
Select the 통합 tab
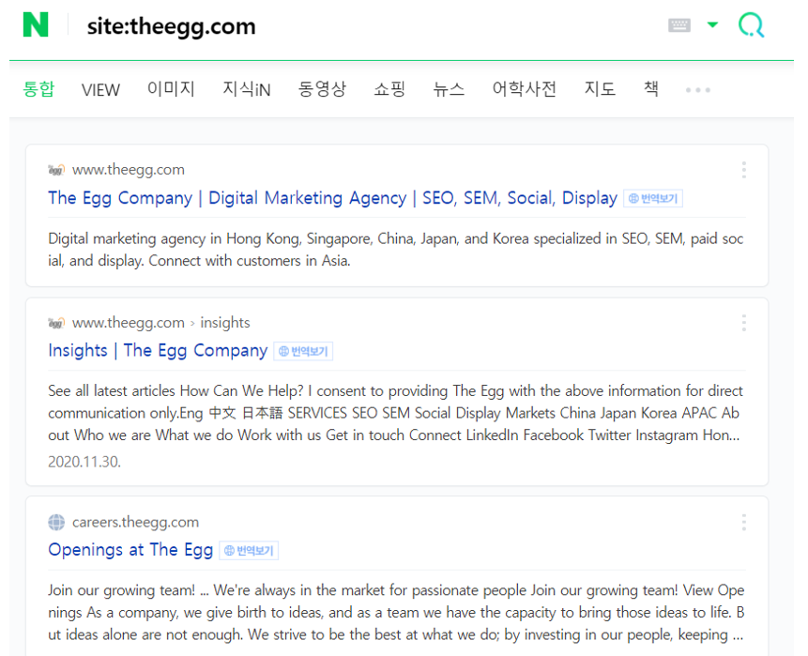(x=38, y=89)
